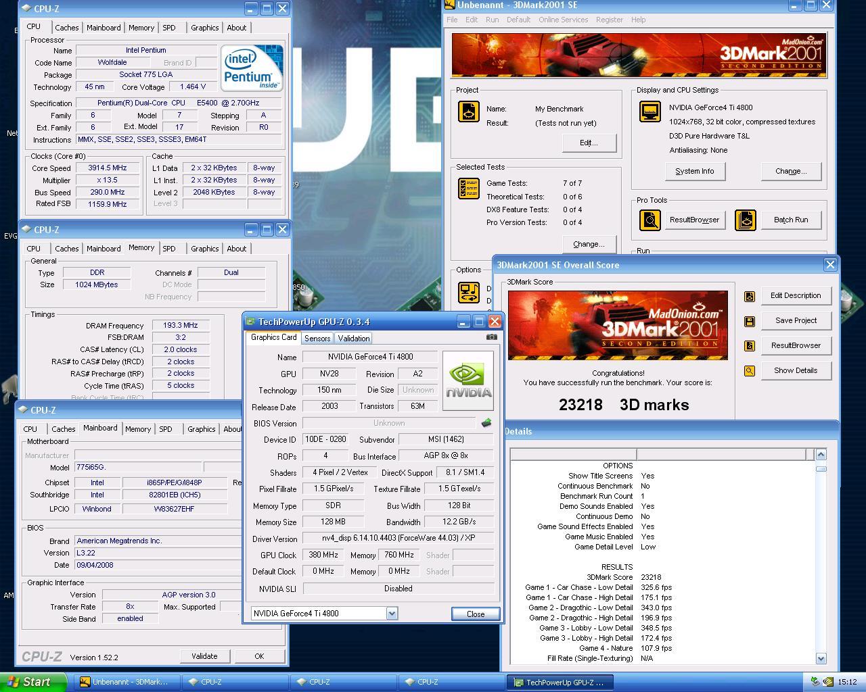Click Edit Description button
This screenshot has height=692, width=866.
796,295
